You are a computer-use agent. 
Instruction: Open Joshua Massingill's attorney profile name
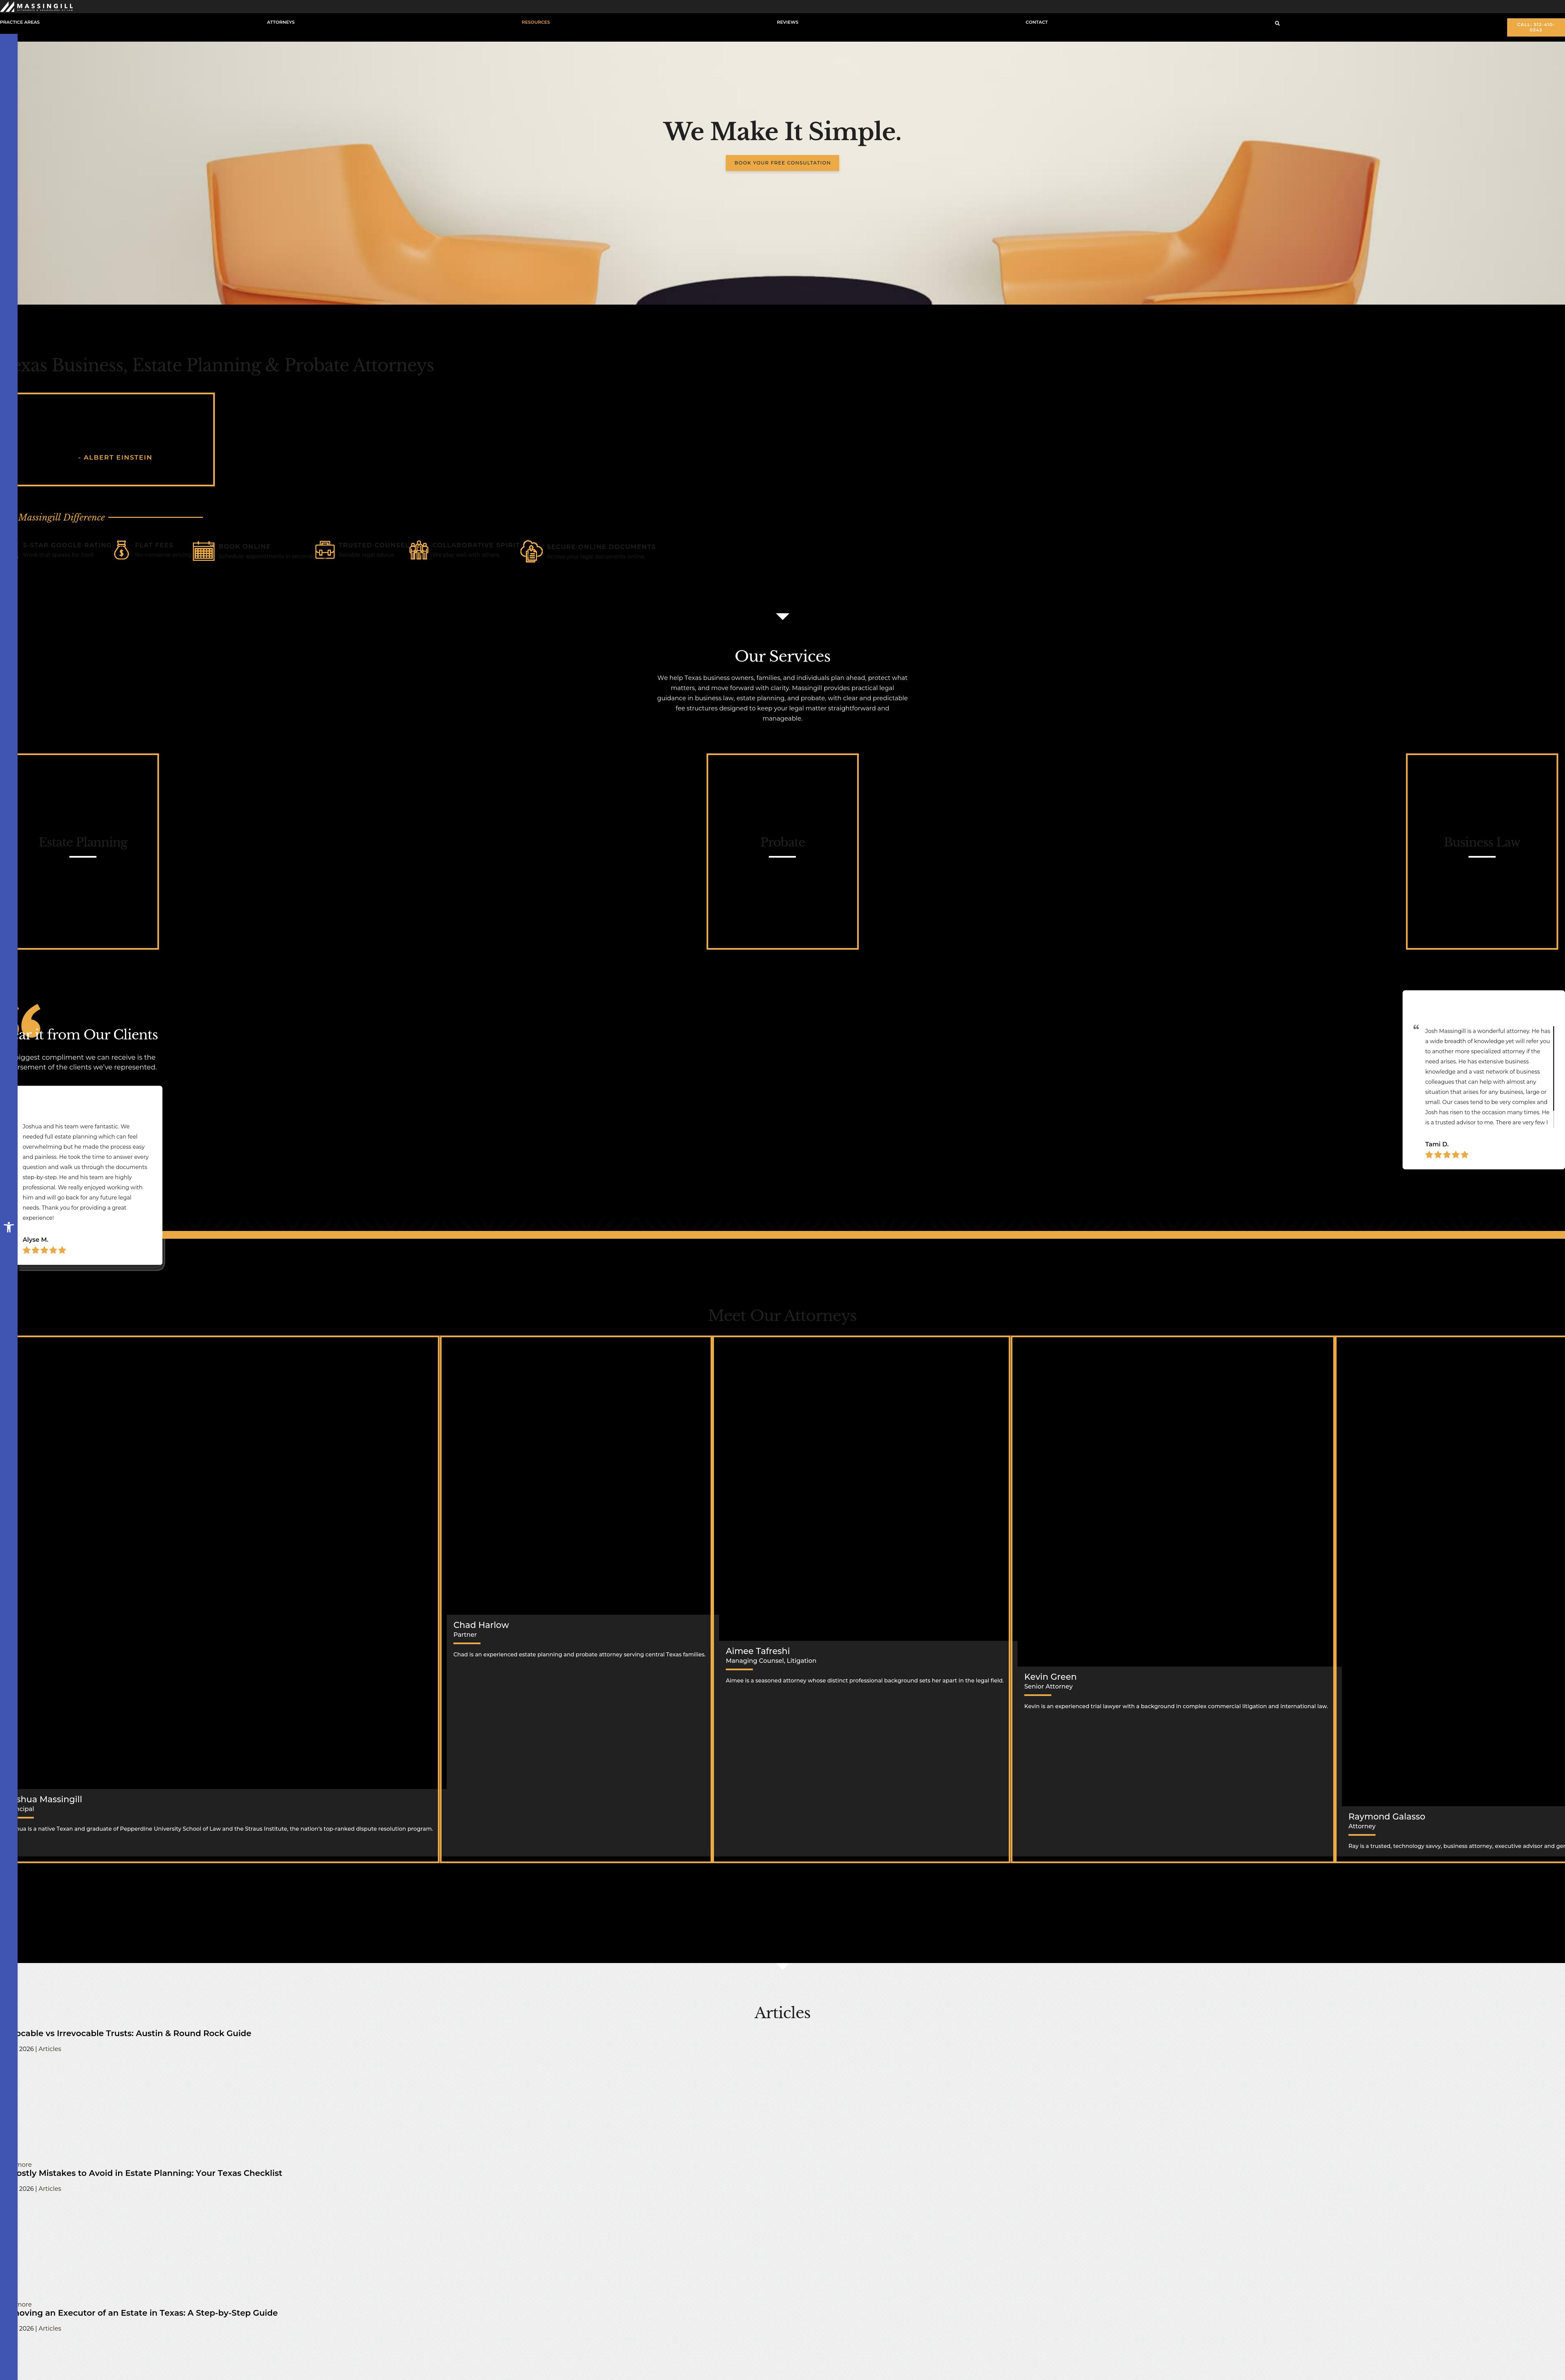pos(50,1799)
